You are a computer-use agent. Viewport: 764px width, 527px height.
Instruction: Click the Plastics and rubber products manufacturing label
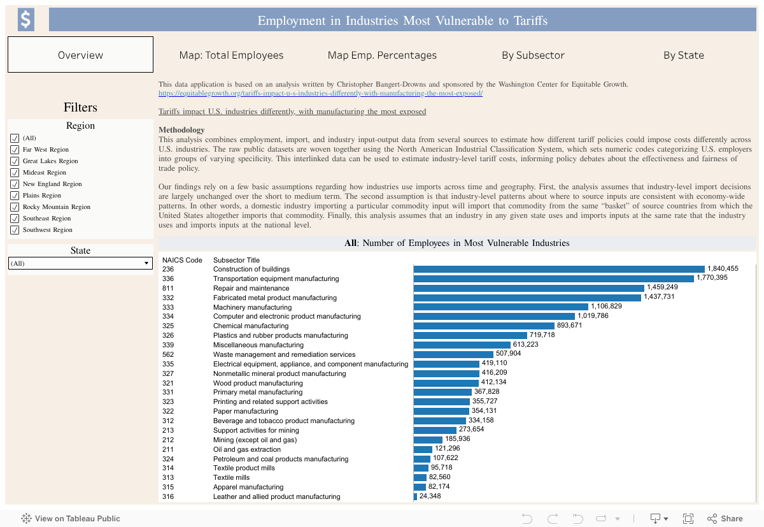click(280, 335)
